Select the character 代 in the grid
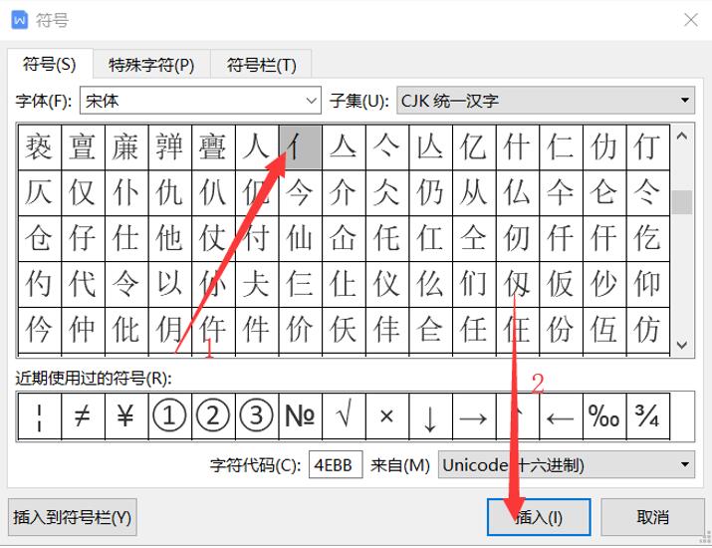This screenshot has width=712, height=548. (83, 284)
